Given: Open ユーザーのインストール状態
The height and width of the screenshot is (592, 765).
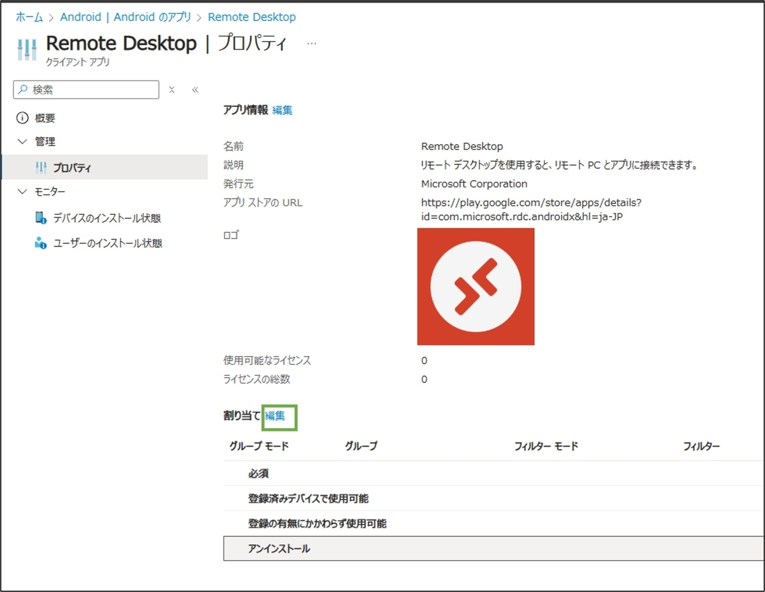Looking at the screenshot, I should [107, 243].
